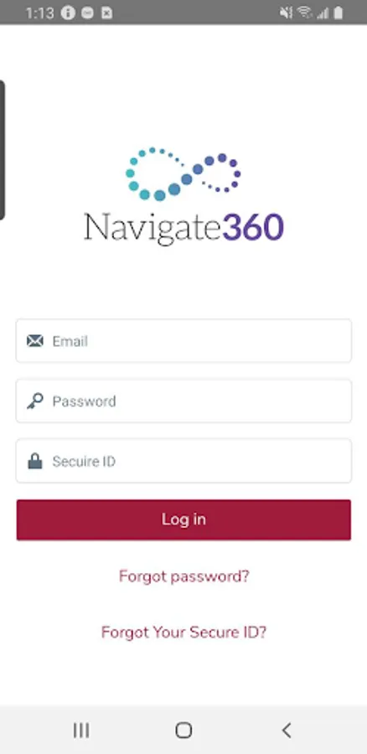Click the Navigate360 infinity logo
This screenshot has height=754, width=367.
183,173
